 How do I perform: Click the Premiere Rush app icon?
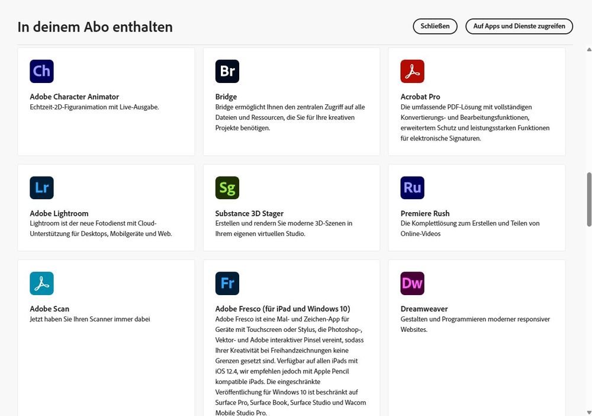[412, 187]
